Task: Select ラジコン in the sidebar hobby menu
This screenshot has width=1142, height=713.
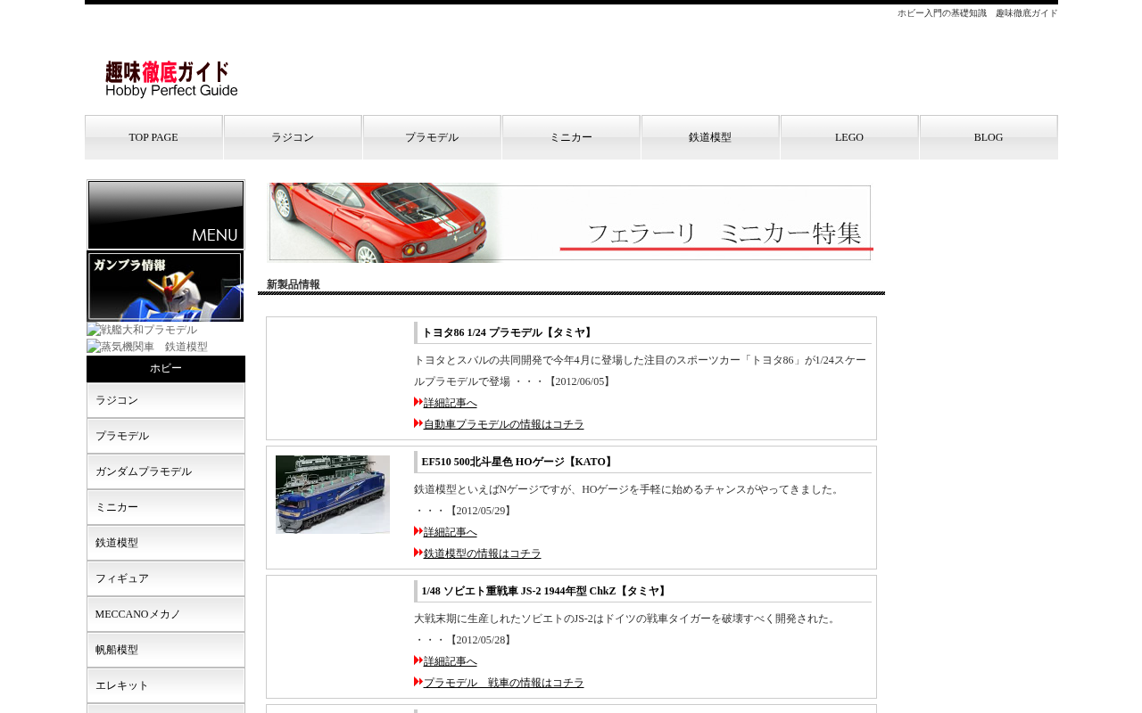Action: tap(166, 400)
